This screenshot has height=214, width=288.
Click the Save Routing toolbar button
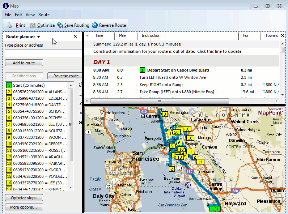click(x=73, y=25)
